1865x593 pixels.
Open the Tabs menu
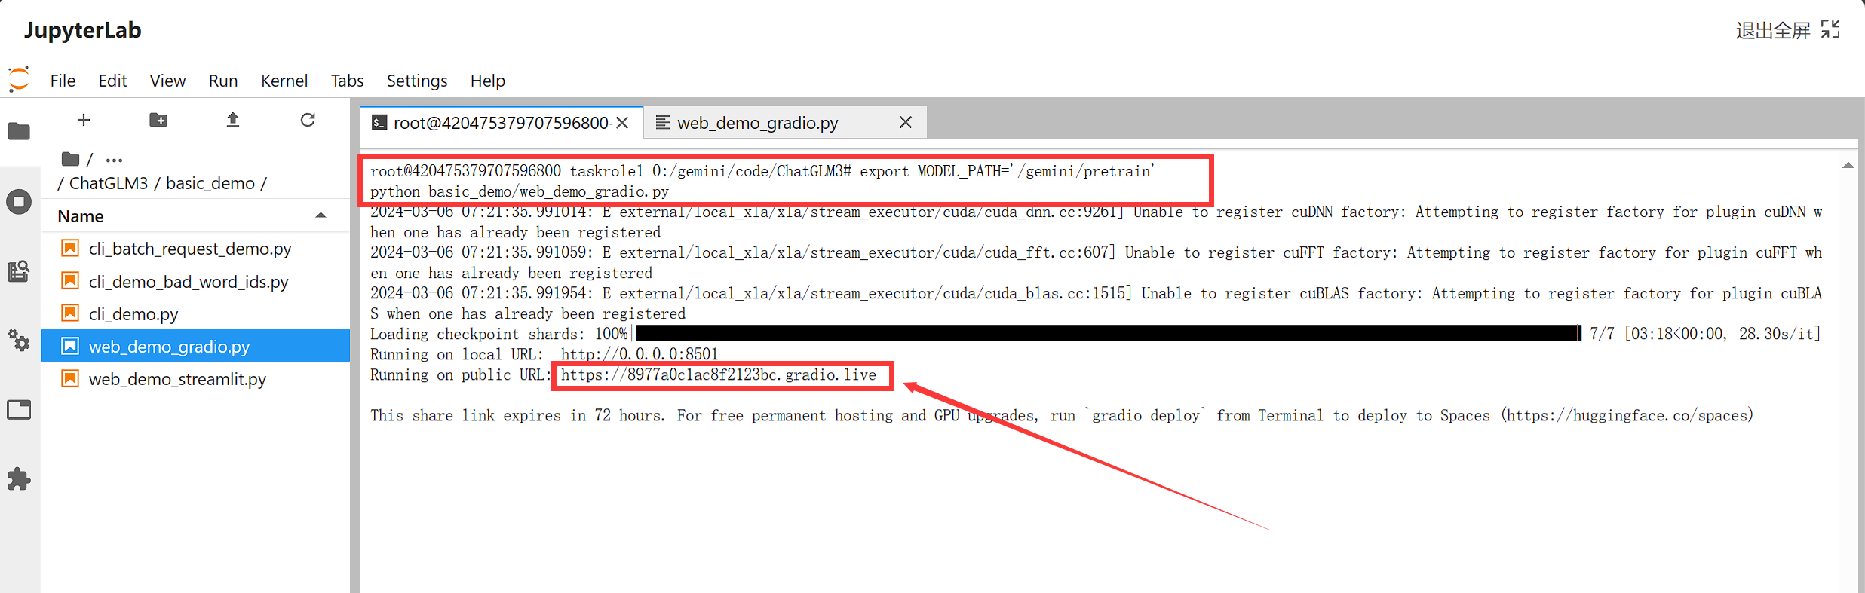click(347, 81)
